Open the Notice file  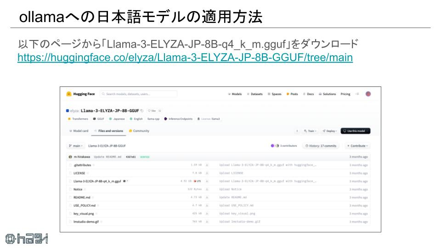tap(78, 190)
